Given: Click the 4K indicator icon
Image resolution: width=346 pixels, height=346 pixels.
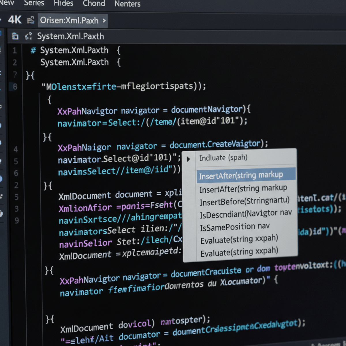Looking at the screenshot, I should point(15,20).
